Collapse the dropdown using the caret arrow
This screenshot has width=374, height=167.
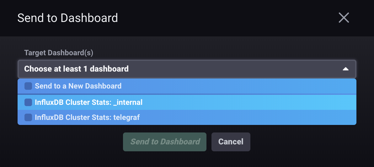coord(345,69)
